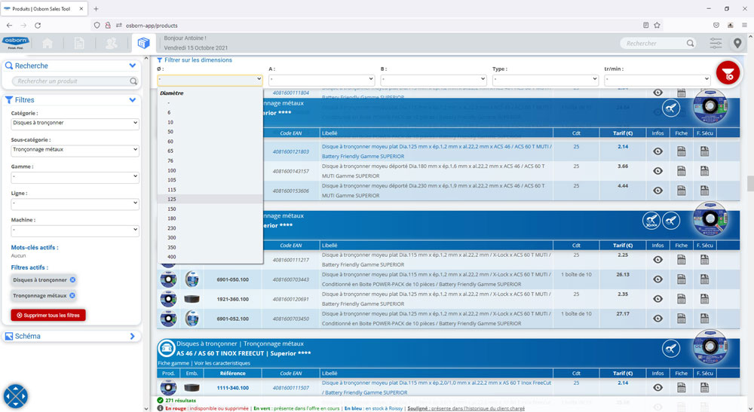Open Fiche document for EAN 4081600121803
This screenshot has width=754, height=412.
(682, 151)
